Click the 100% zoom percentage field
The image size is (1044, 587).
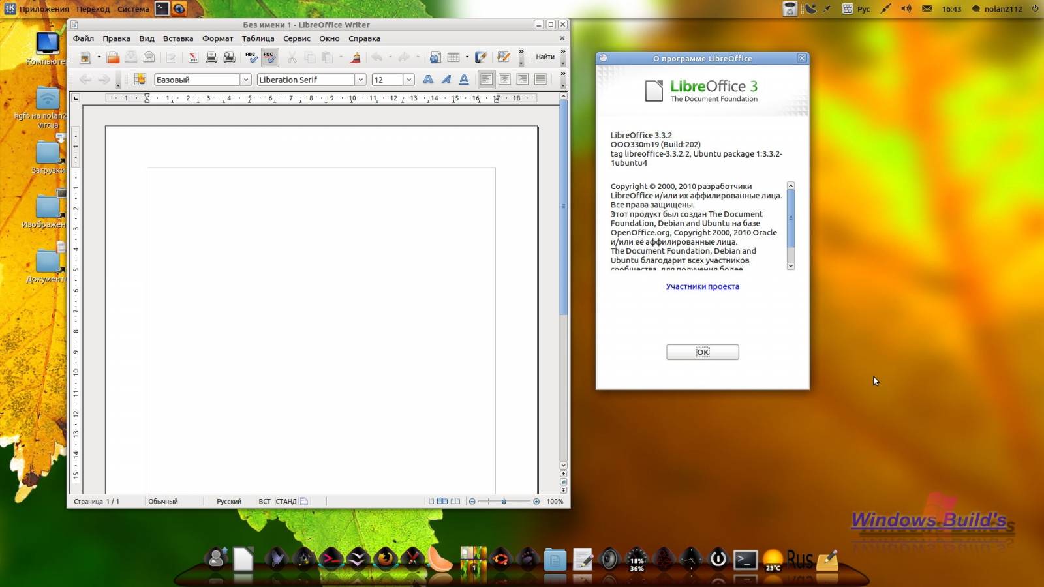(555, 502)
